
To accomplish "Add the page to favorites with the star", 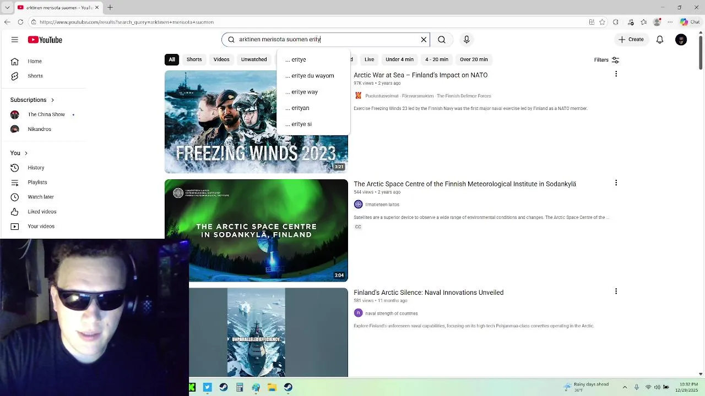I will click(603, 22).
